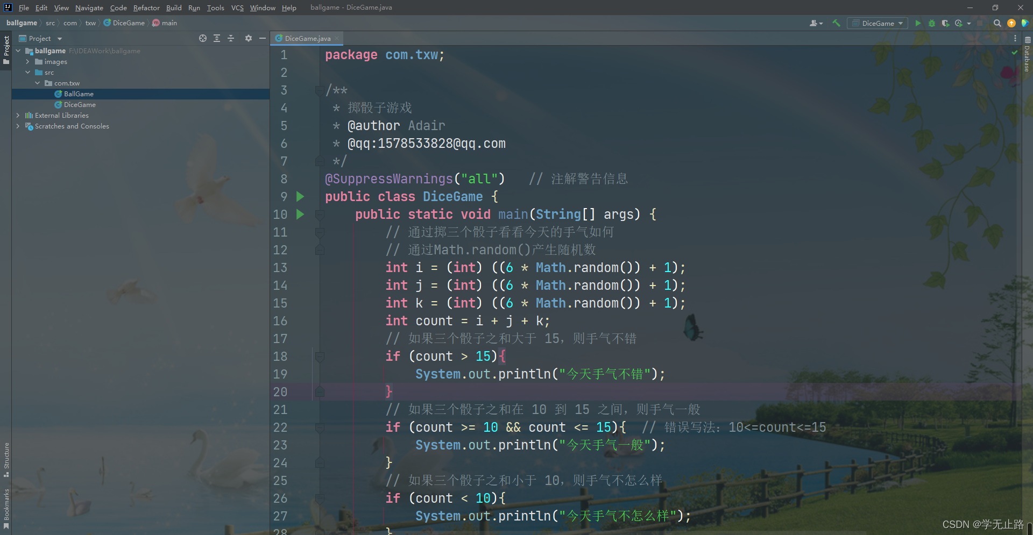Hide the Project panel with minus icon
The image size is (1033, 535).
[x=263, y=38]
